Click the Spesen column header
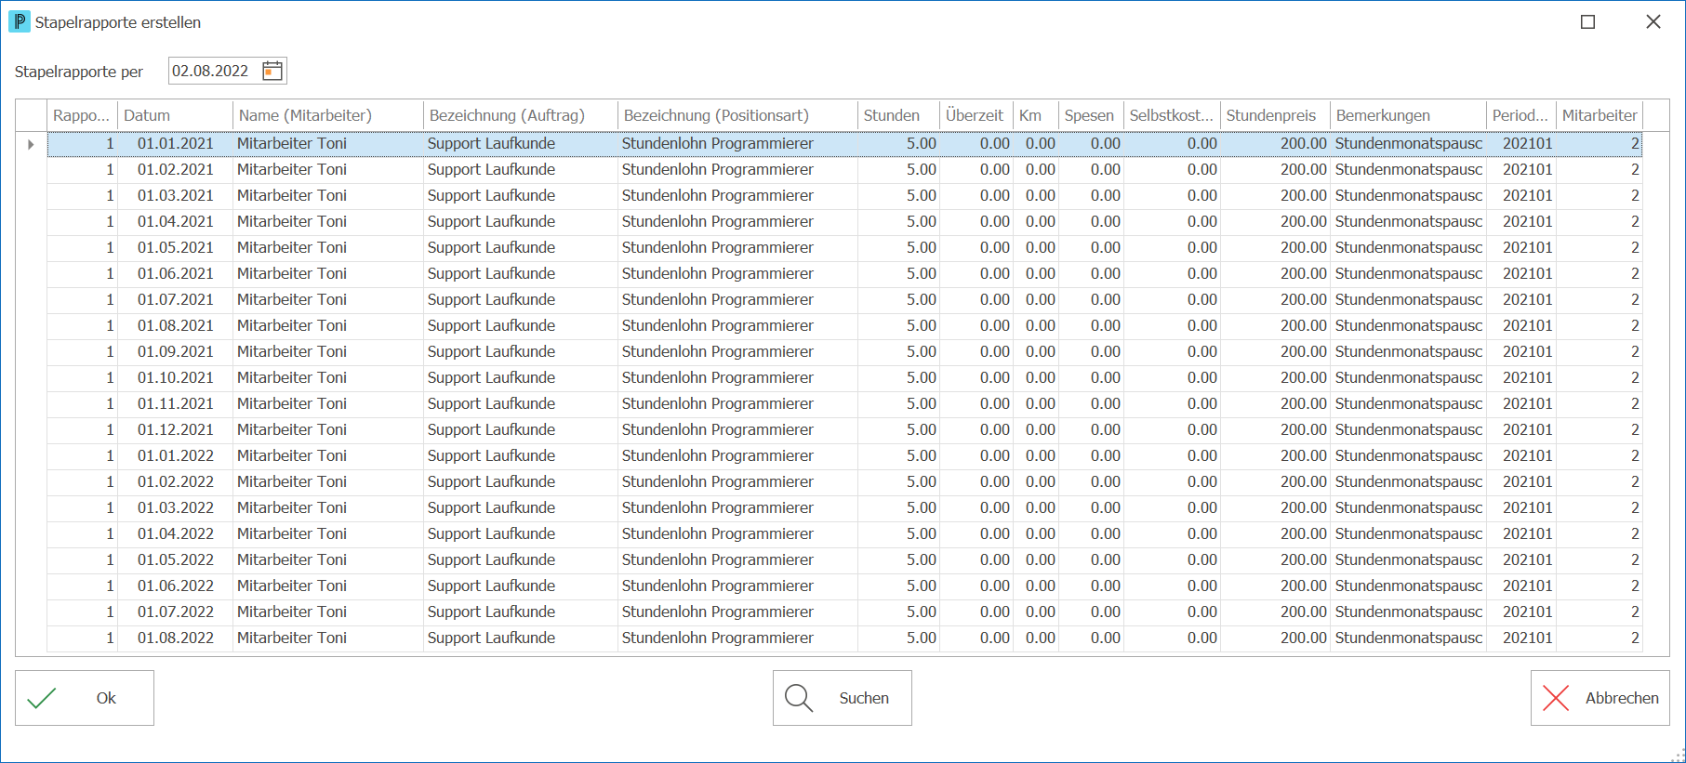1686x763 pixels. point(1091,115)
